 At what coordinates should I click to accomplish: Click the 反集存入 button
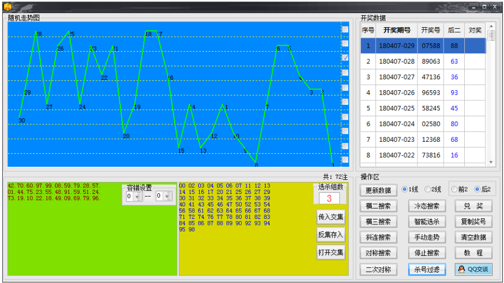[x=331, y=235]
